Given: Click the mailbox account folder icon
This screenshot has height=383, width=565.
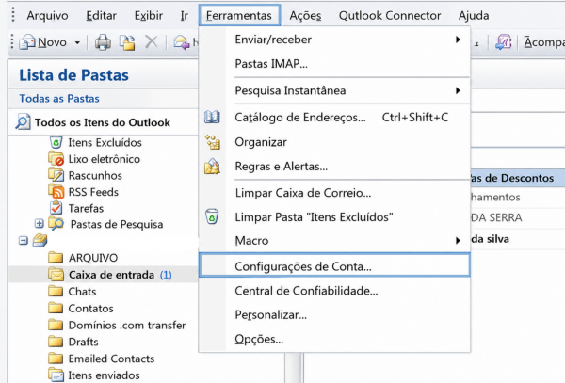Looking at the screenshot, I should tap(40, 241).
